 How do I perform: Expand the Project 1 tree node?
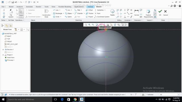click(3, 55)
